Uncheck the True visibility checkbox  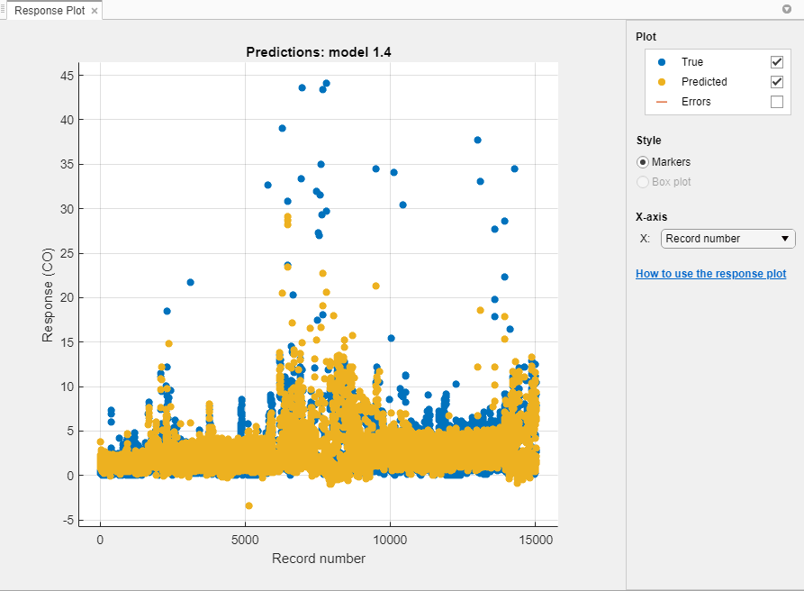778,62
